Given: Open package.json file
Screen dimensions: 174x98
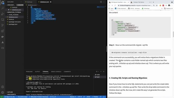Looking at the screenshot, I should [x=13, y=24].
